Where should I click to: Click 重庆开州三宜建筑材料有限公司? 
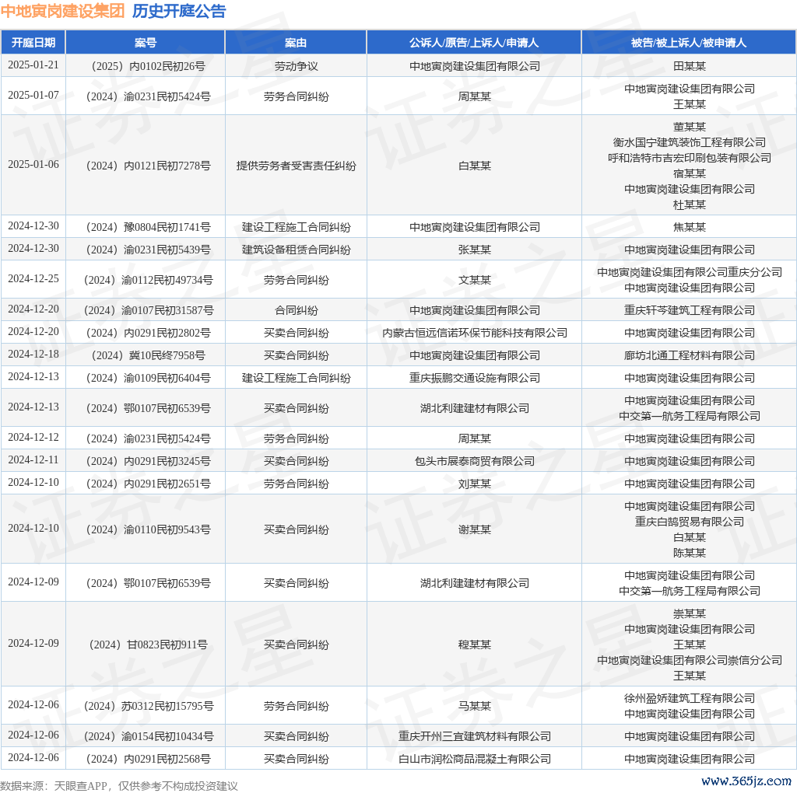pos(474,736)
